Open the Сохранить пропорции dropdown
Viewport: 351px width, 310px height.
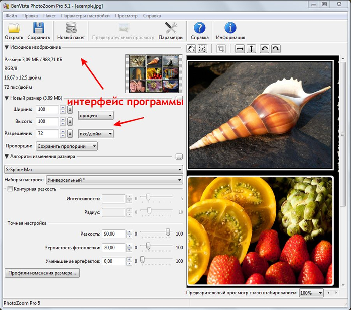click(66, 146)
